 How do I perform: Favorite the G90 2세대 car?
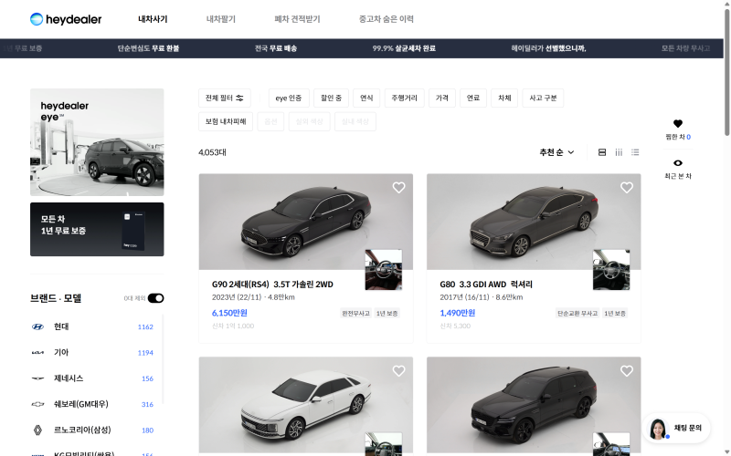point(398,188)
